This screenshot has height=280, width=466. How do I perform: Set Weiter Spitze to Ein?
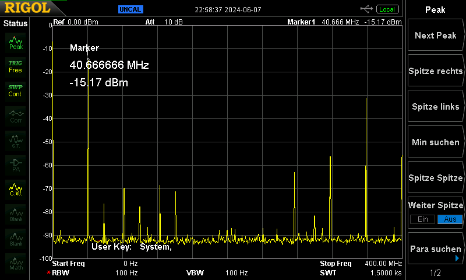click(x=423, y=219)
